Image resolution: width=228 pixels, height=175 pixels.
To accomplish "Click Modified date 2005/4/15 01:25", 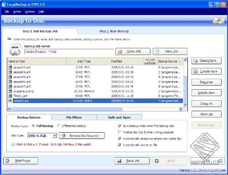I will (122, 91).
